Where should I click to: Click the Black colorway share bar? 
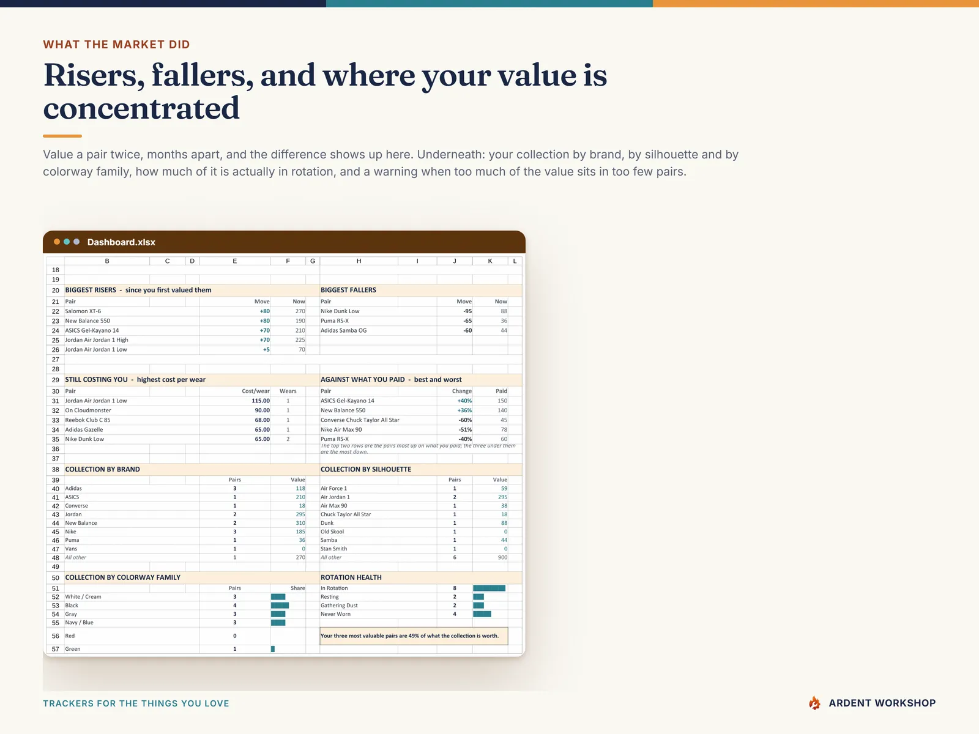coord(280,606)
